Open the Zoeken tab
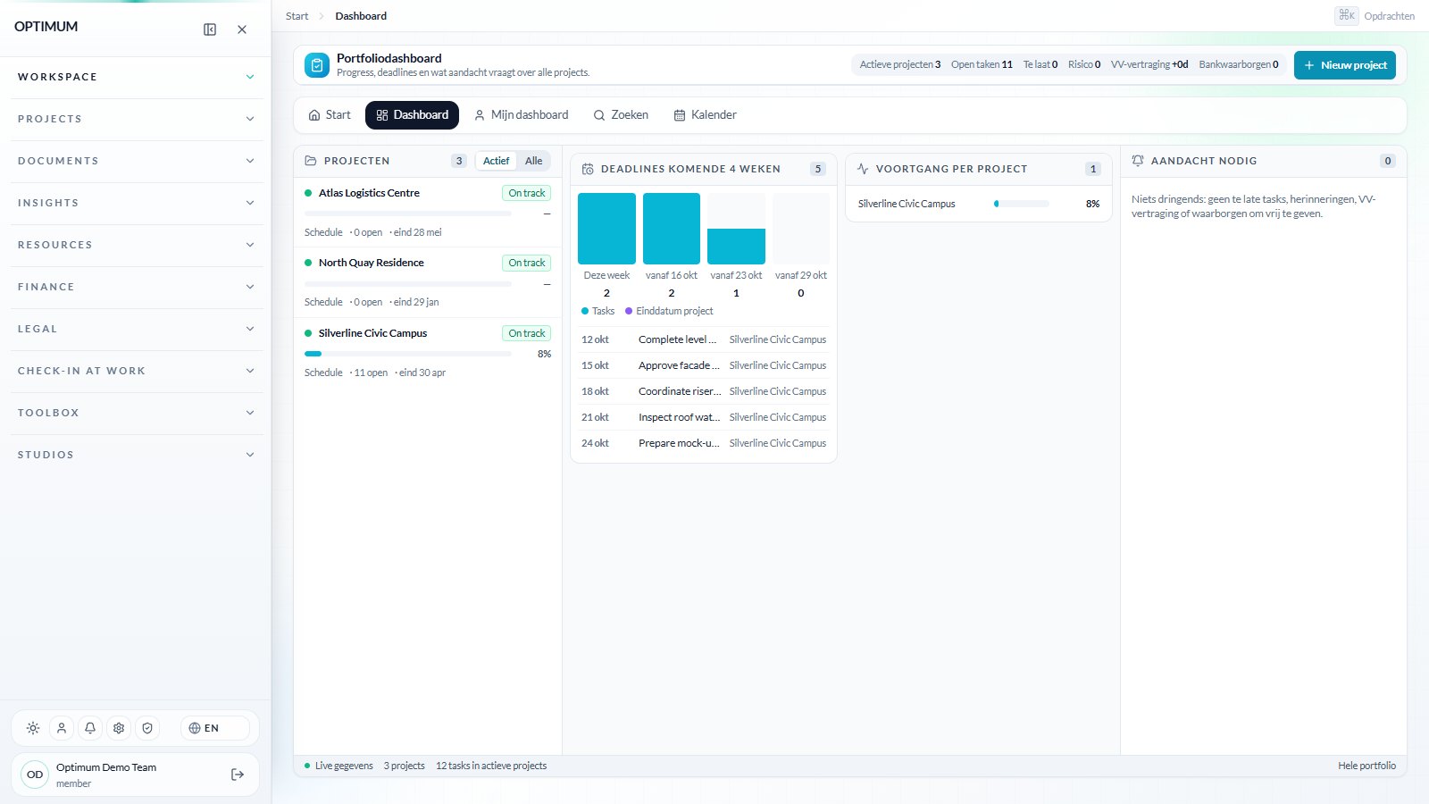This screenshot has height=804, width=1429. (x=621, y=115)
